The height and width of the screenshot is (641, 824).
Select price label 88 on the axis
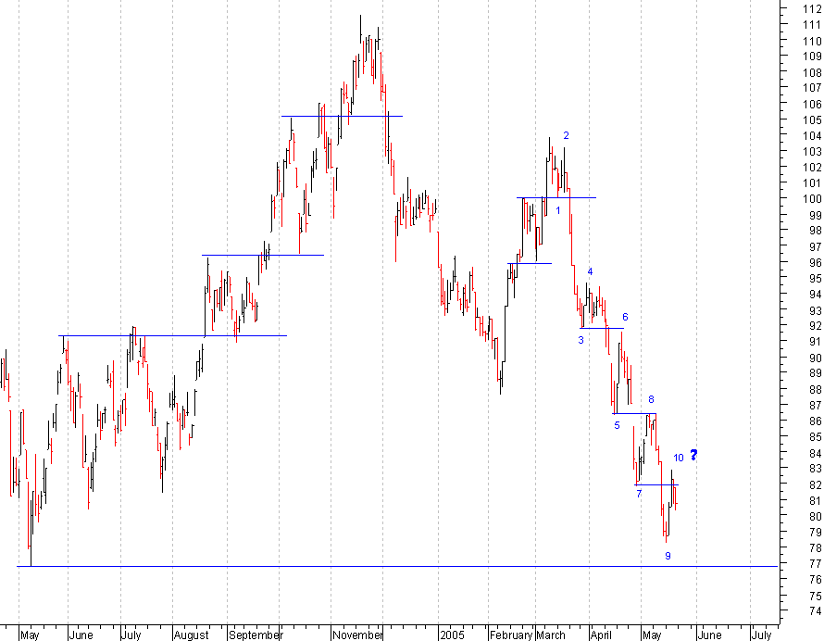815,390
